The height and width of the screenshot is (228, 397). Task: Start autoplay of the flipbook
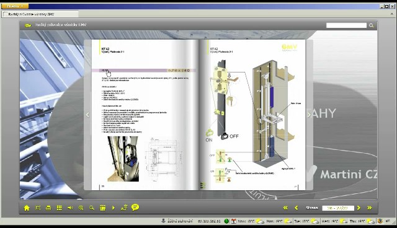[113, 208]
